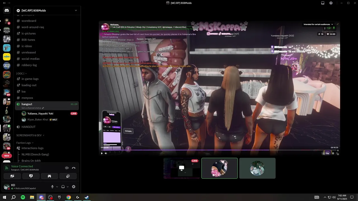Go back using the title bar arrow
Image resolution: width=358 pixels, height=201 pixels.
tap(4, 3)
